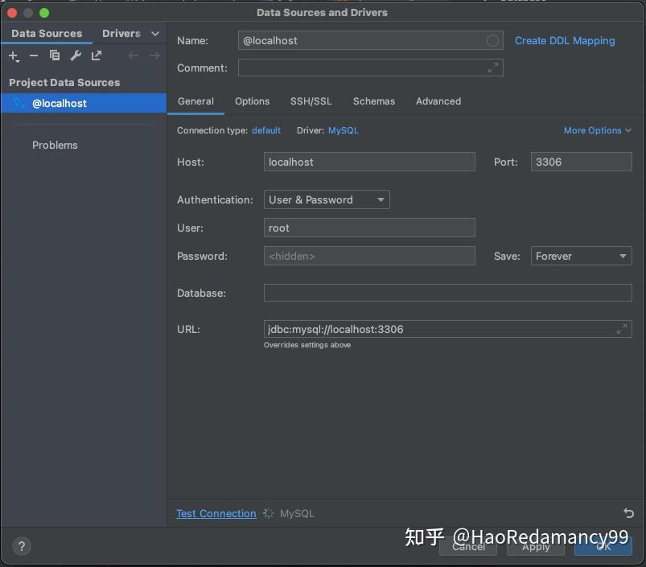Remove selected data source with minus icon
This screenshot has width=646, height=567.
[x=34, y=55]
